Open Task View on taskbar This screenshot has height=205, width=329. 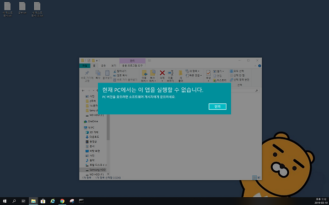[24, 201]
